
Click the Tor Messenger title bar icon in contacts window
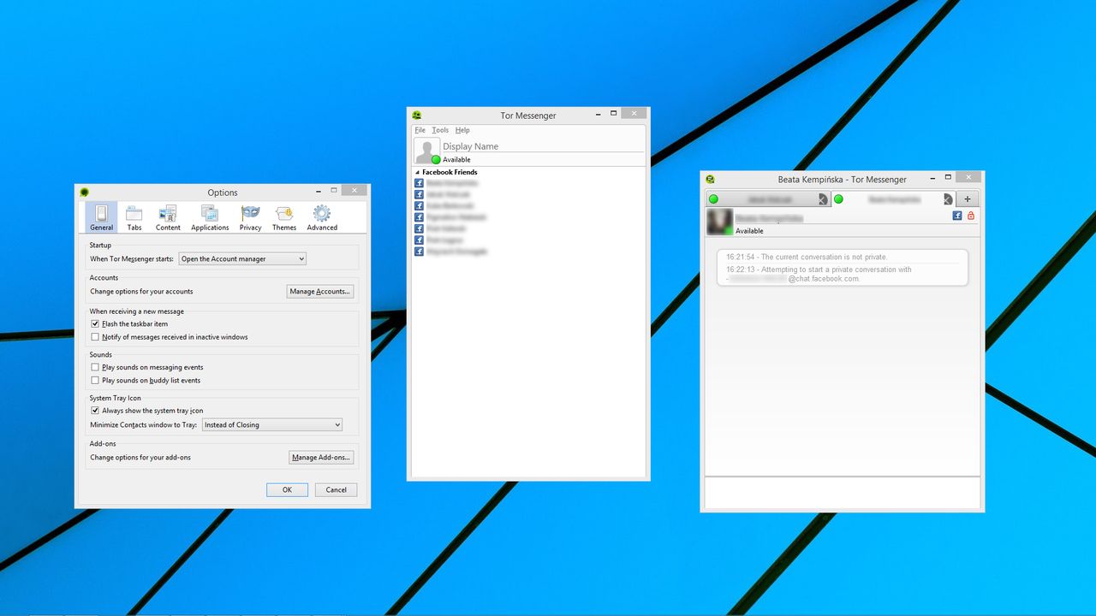coord(417,115)
